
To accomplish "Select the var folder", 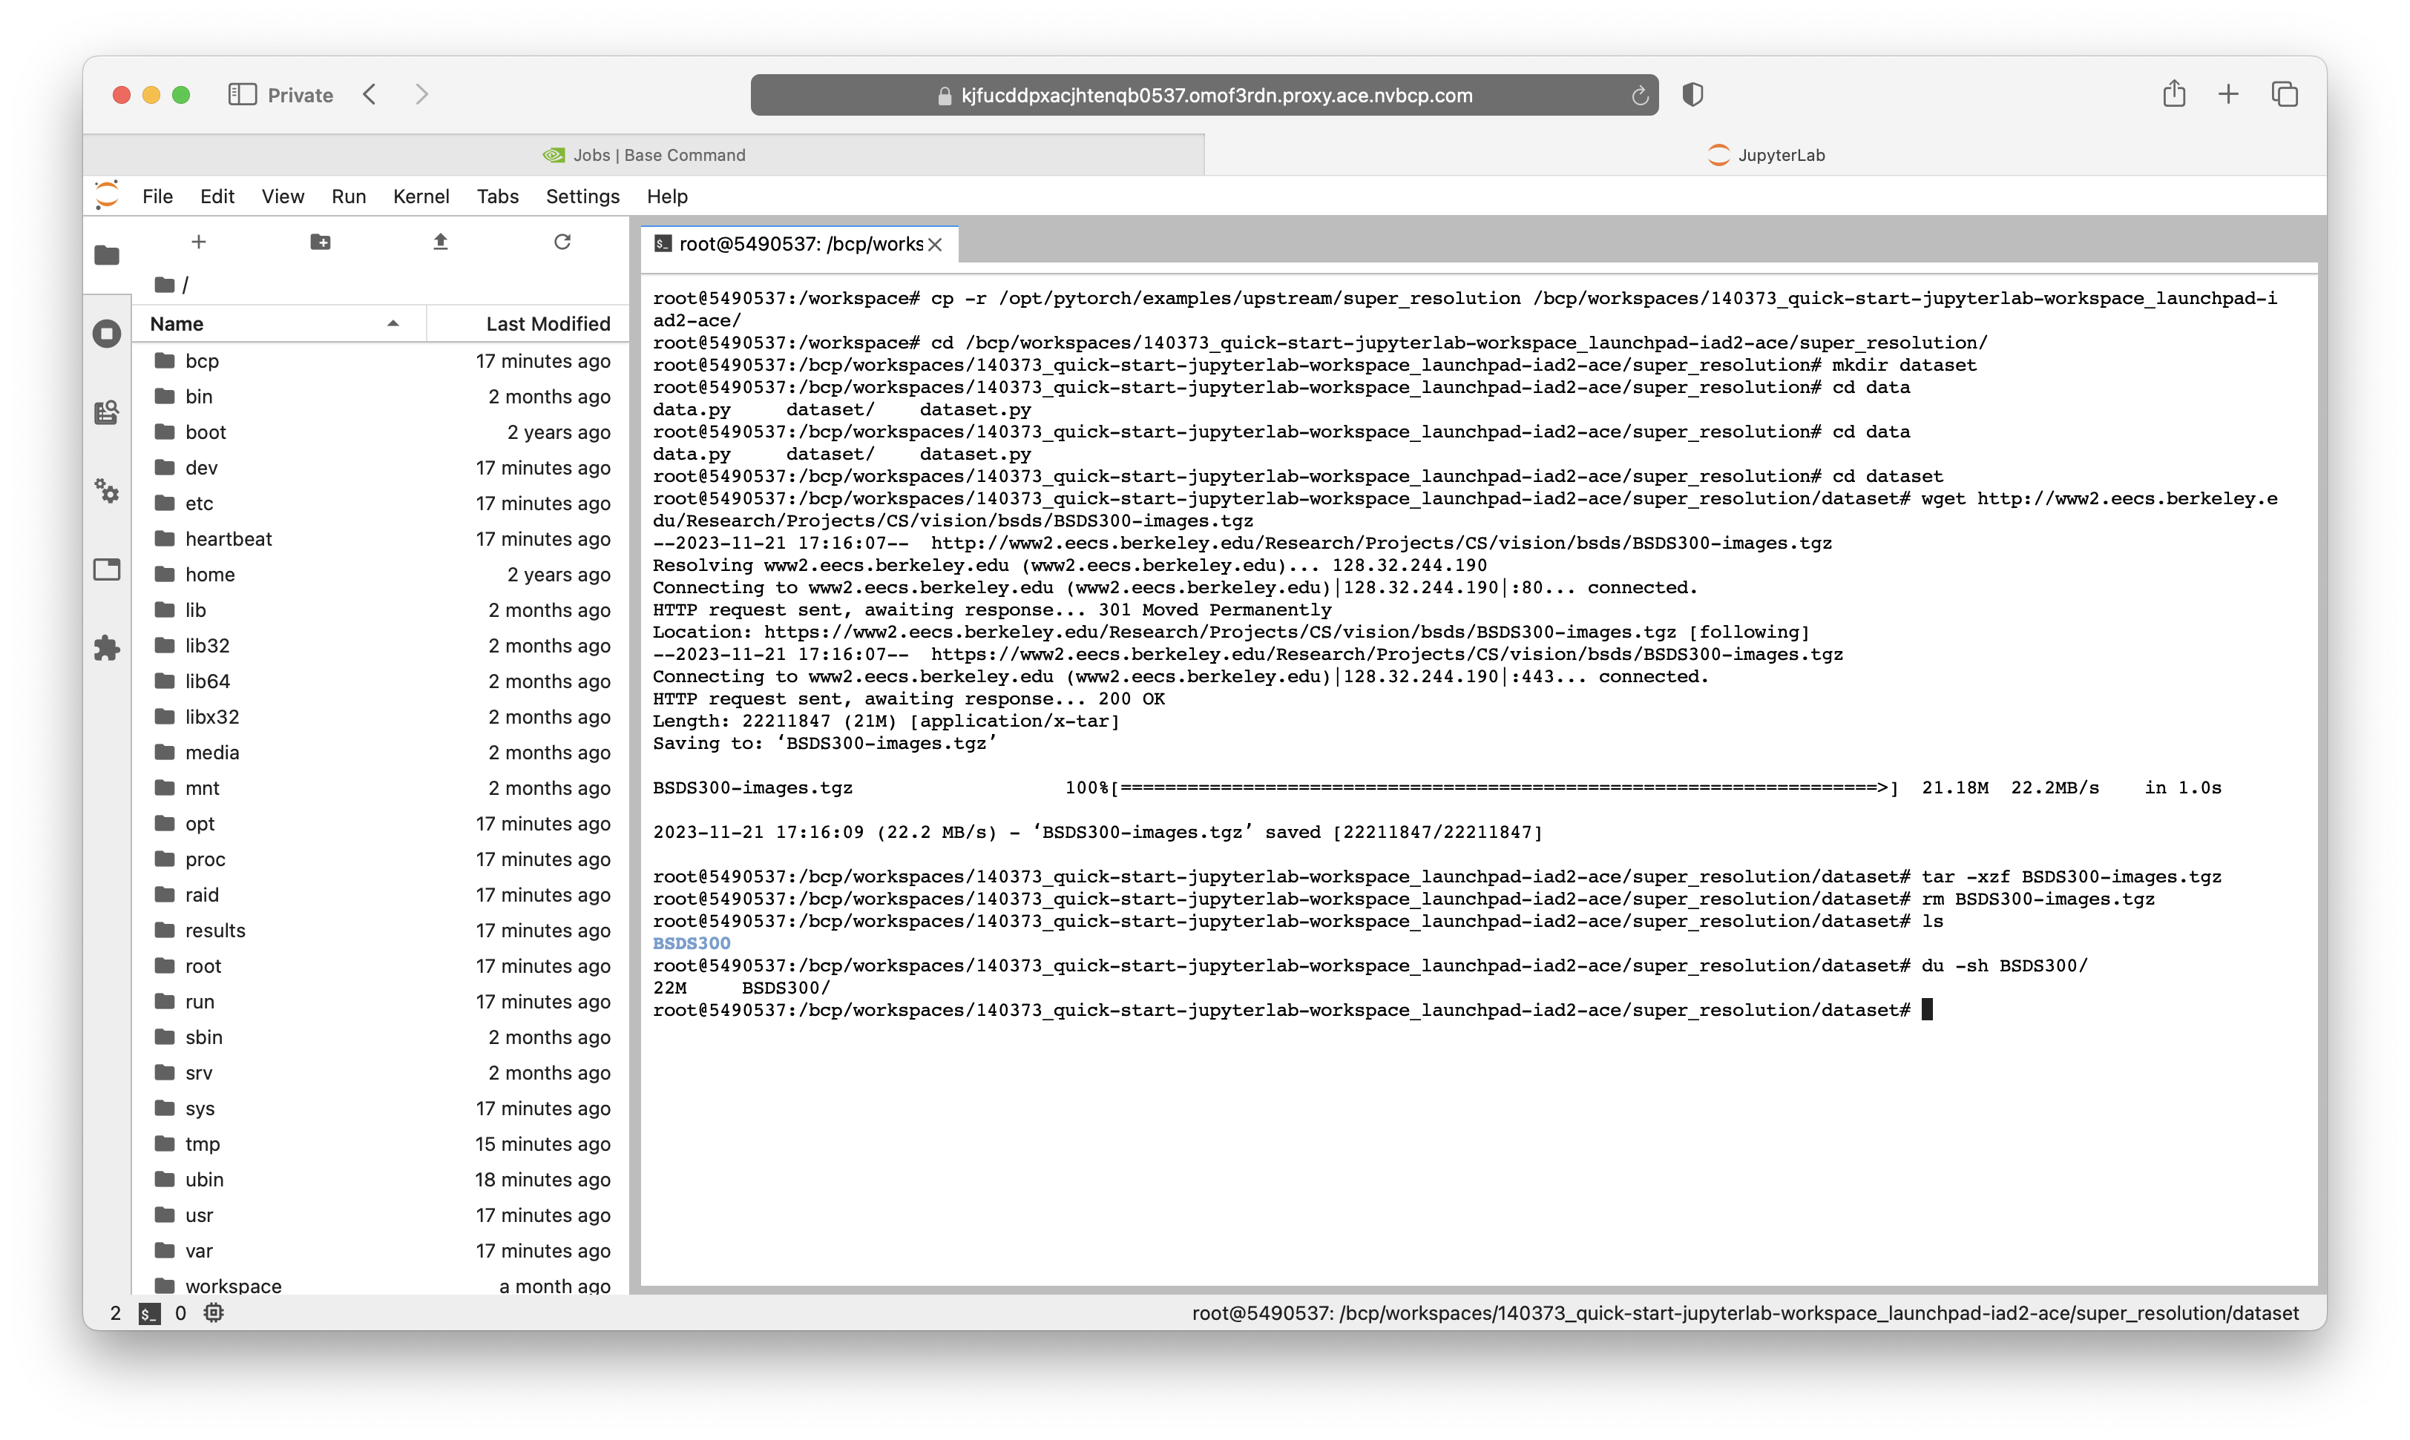I will tap(381, 1251).
